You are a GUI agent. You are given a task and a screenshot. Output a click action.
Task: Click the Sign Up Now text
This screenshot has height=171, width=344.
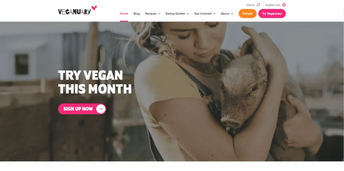pos(78,109)
